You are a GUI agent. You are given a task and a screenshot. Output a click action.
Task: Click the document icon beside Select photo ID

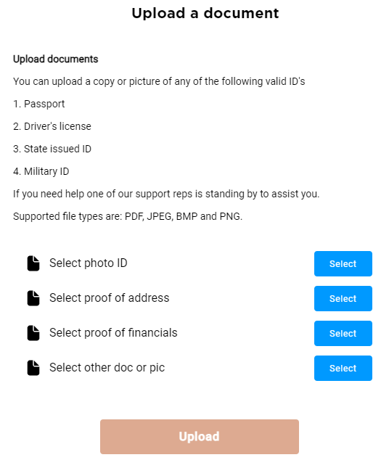33,263
